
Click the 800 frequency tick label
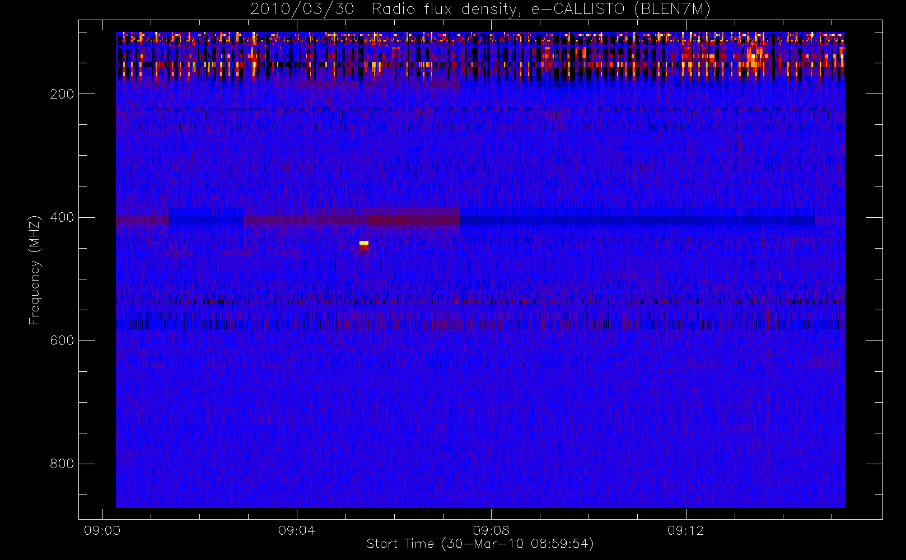[62, 464]
